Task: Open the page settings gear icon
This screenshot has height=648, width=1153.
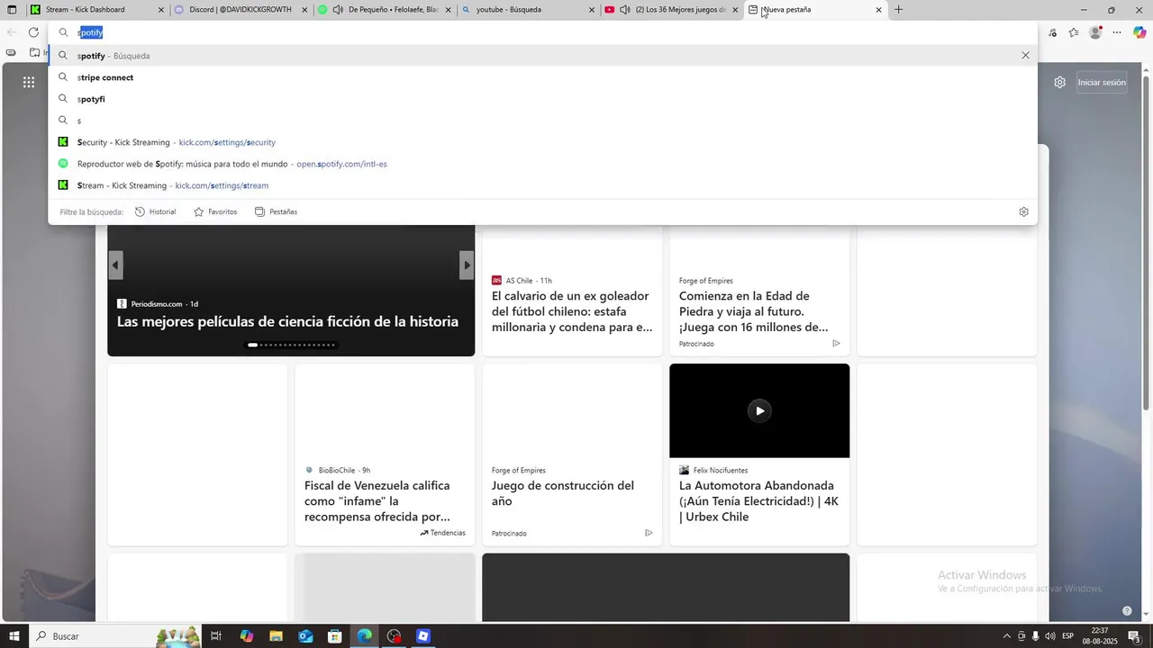Action: (1060, 82)
